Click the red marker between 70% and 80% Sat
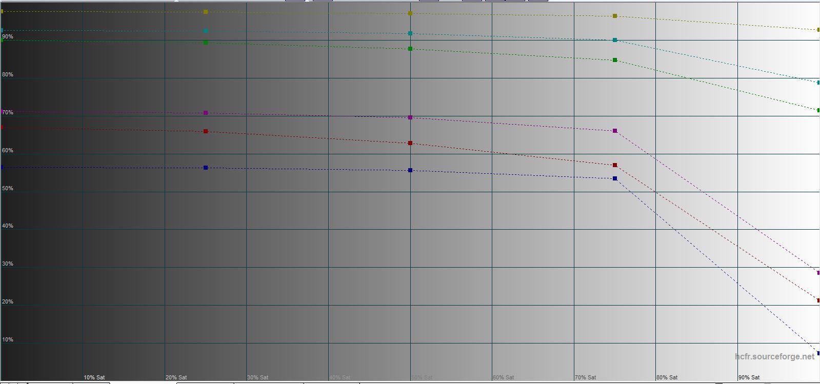Viewport: 820px width, 384px height. coord(615,165)
